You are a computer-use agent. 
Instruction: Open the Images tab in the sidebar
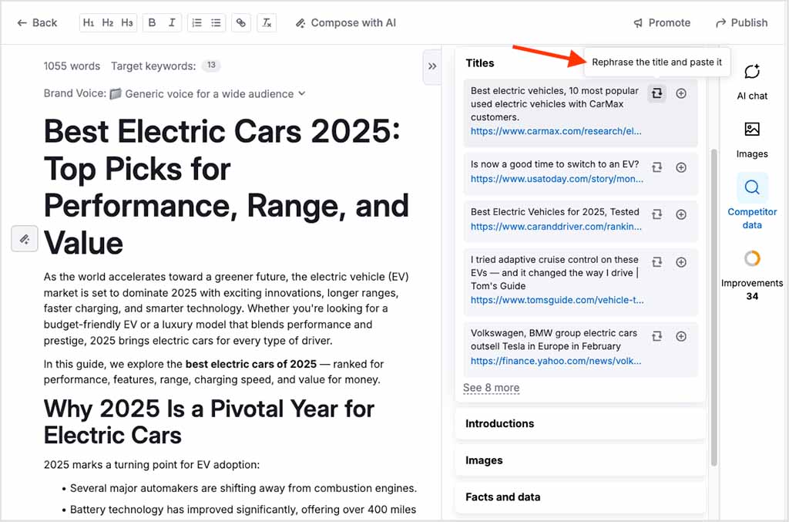(x=752, y=140)
